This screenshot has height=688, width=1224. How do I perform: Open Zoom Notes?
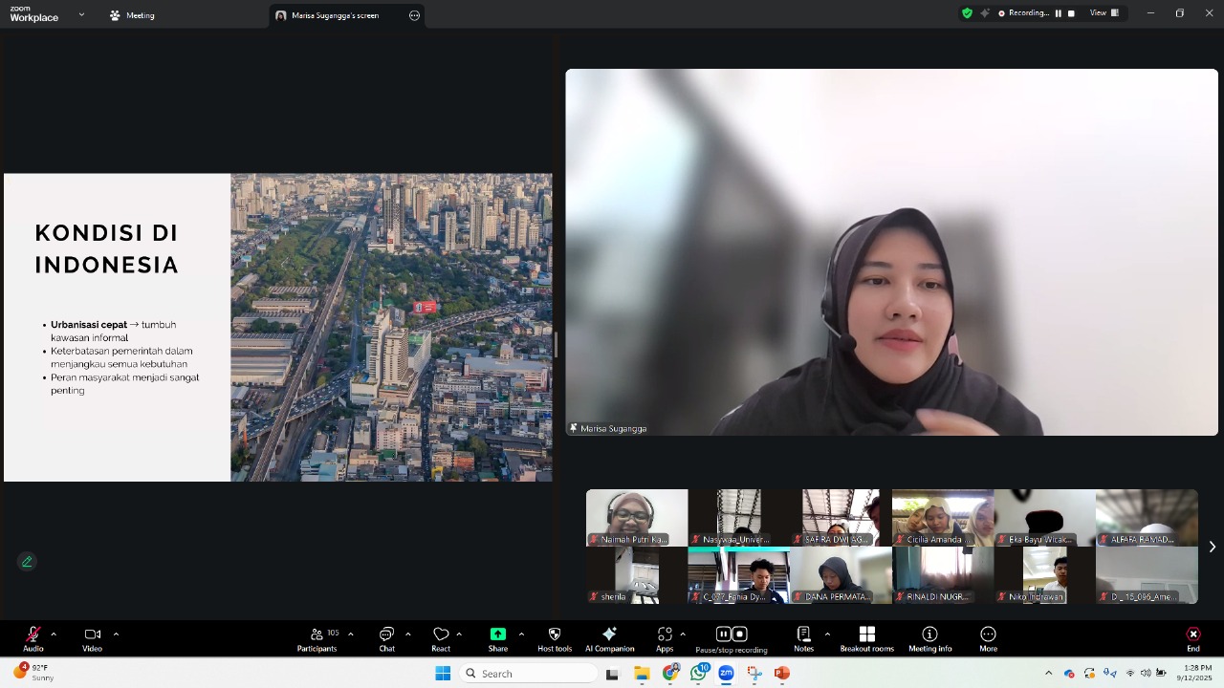[x=803, y=640]
